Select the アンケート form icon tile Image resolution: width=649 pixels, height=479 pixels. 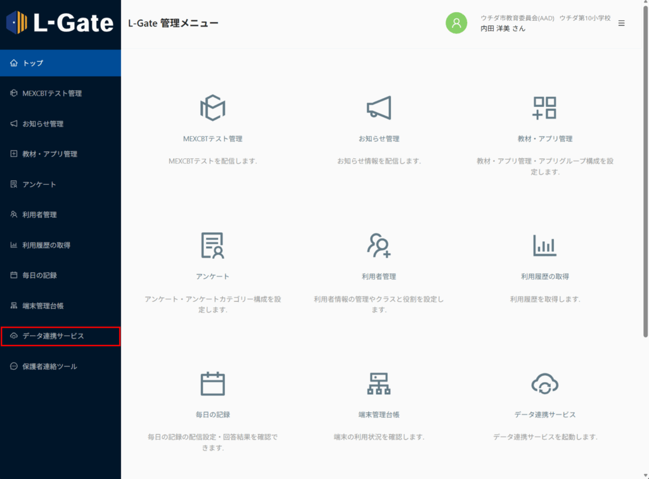pyautogui.click(x=213, y=246)
